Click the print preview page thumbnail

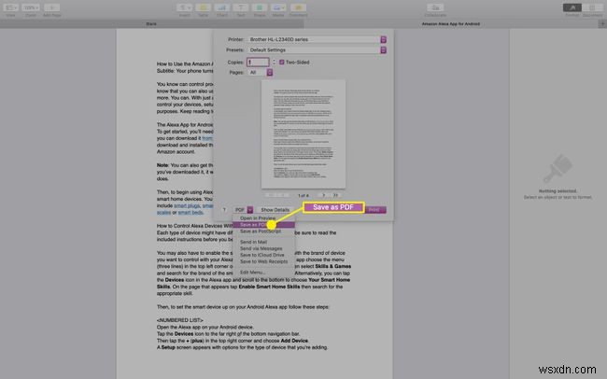click(x=303, y=133)
